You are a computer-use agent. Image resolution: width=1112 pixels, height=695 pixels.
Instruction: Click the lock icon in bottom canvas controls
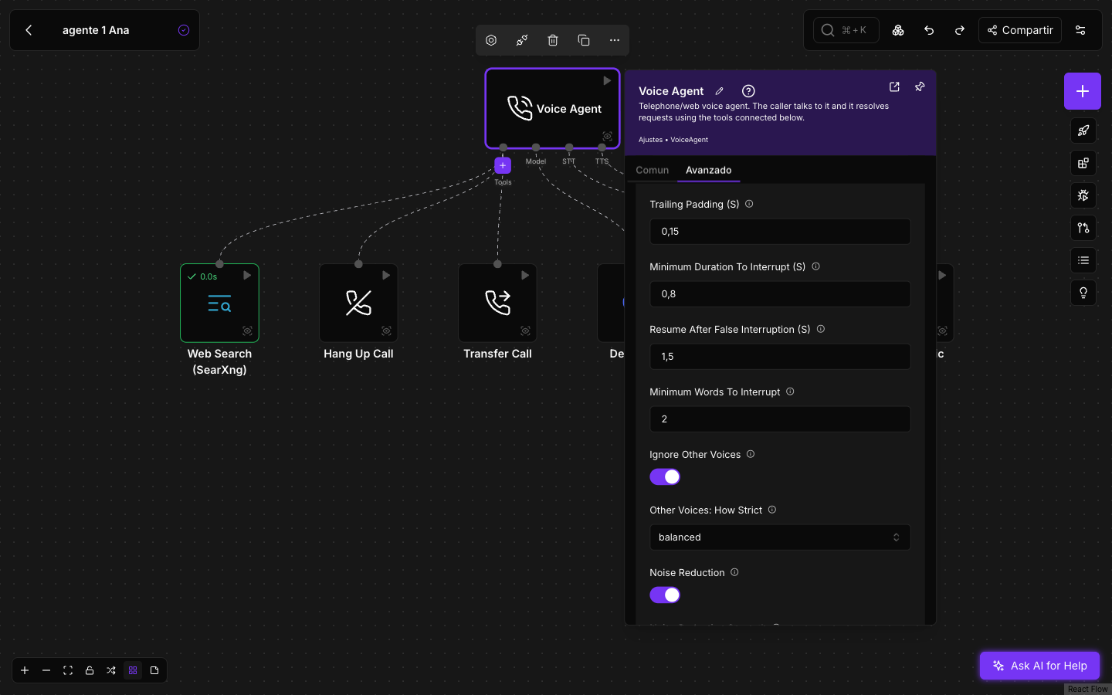90,670
